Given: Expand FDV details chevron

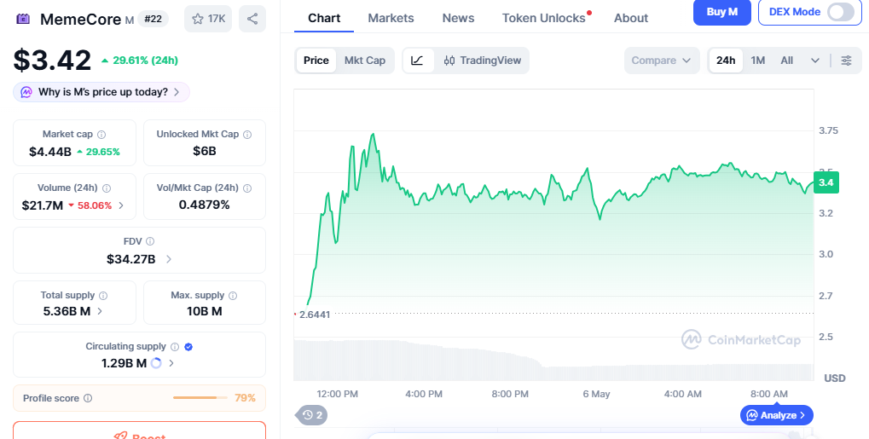Looking at the screenshot, I should tap(169, 259).
